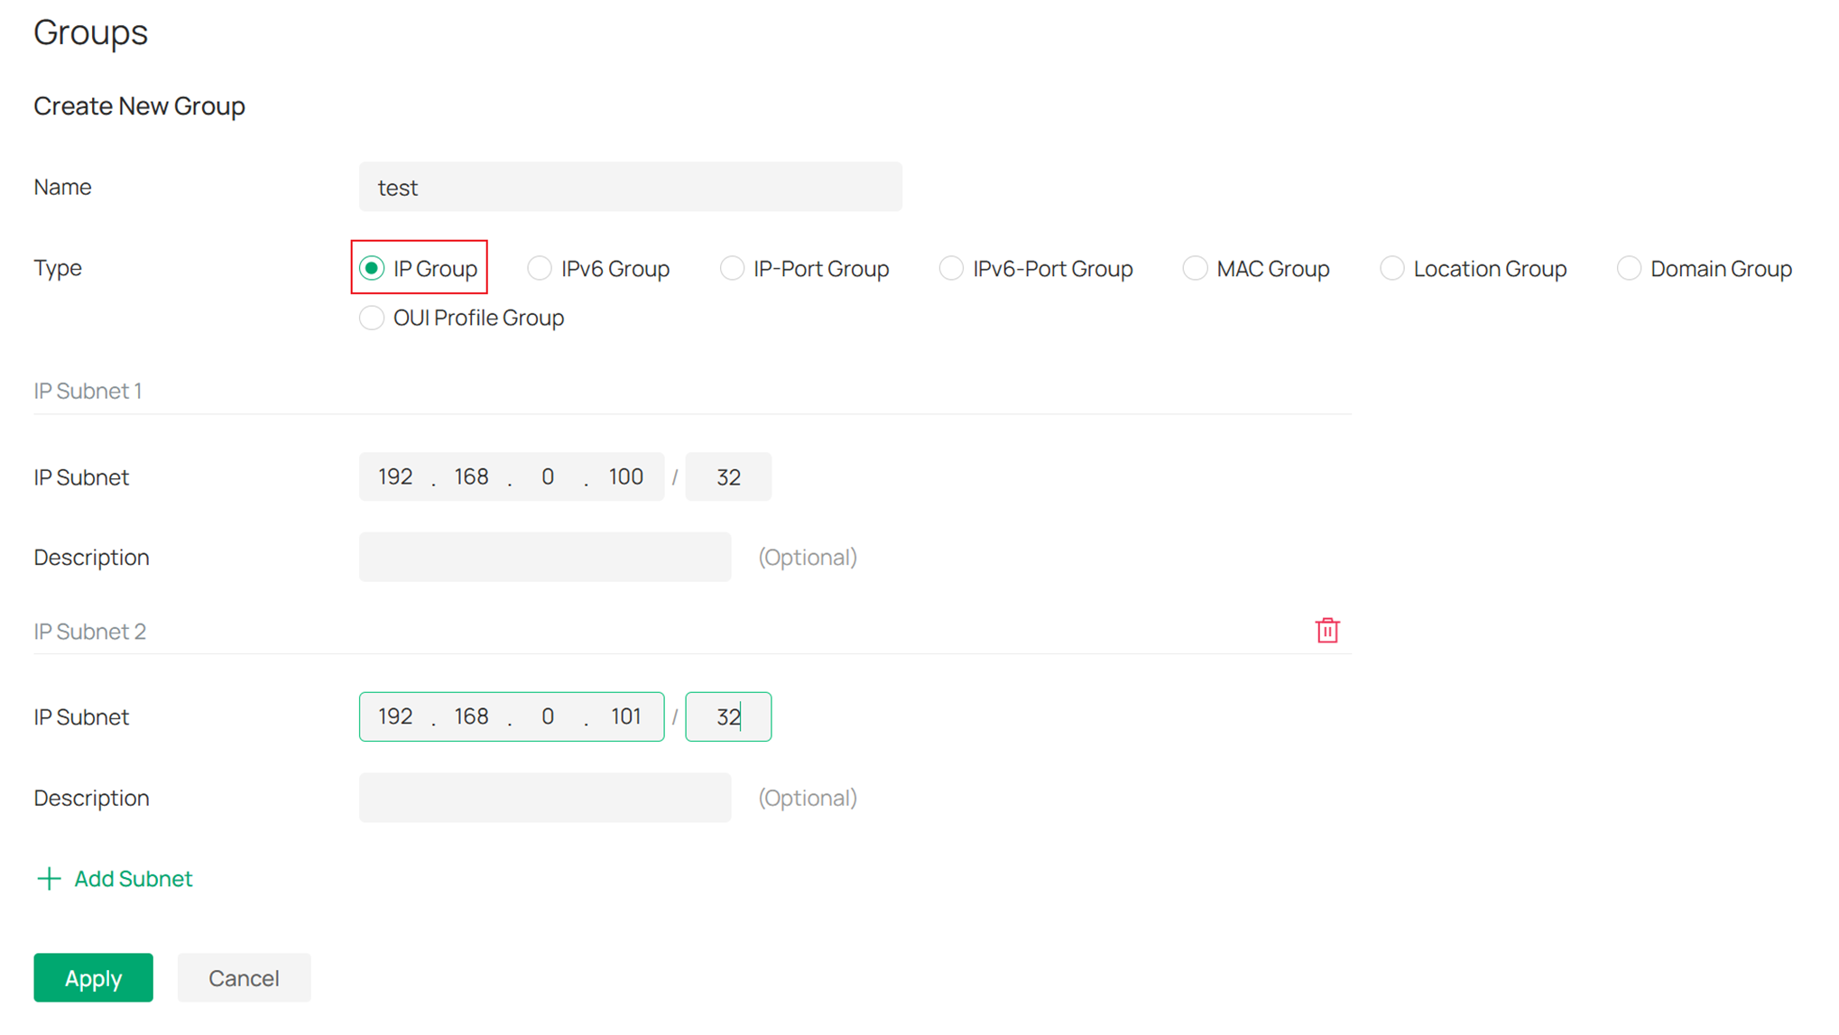Choose the IPv6 Group type
Viewport: 1839px width, 1035px height.
540,268
